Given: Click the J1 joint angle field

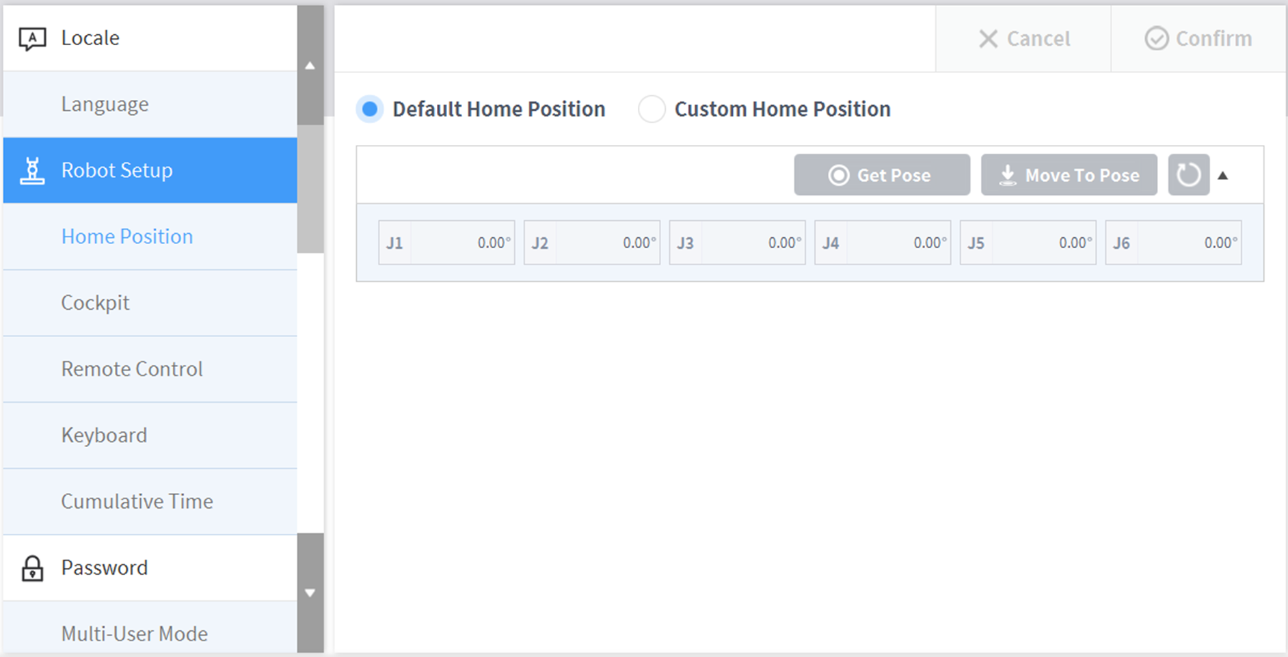Looking at the screenshot, I should 462,243.
